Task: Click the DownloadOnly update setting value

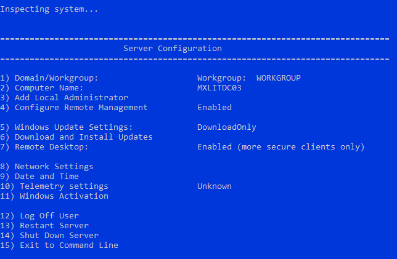Action: coord(227,127)
